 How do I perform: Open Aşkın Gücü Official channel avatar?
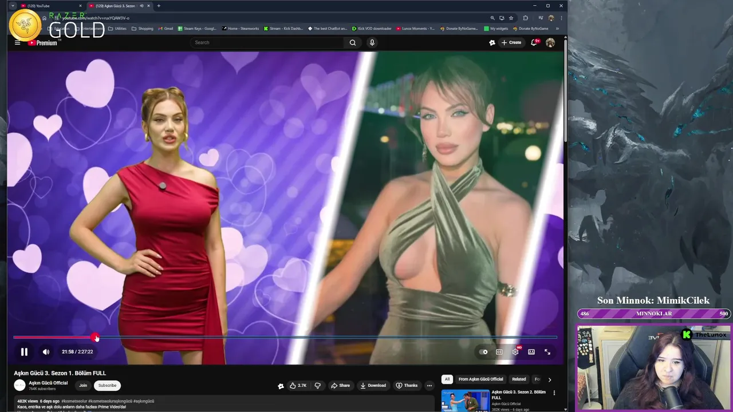click(x=19, y=386)
